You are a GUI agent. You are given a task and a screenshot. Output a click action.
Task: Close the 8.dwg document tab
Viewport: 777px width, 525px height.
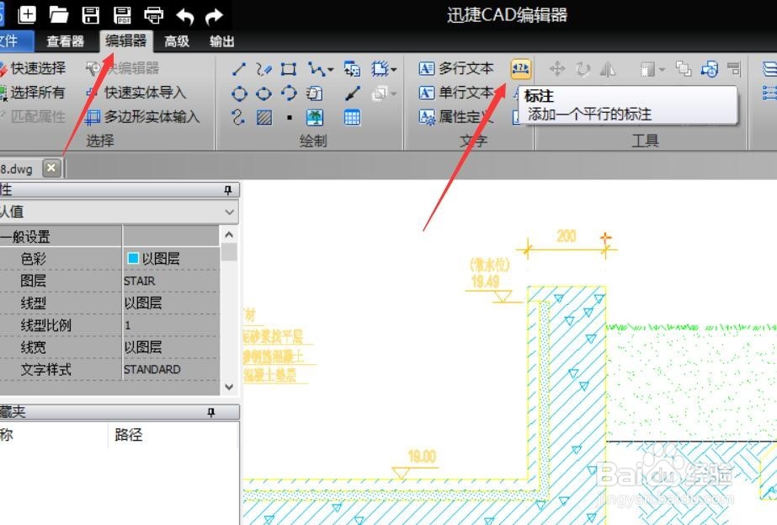point(51,168)
